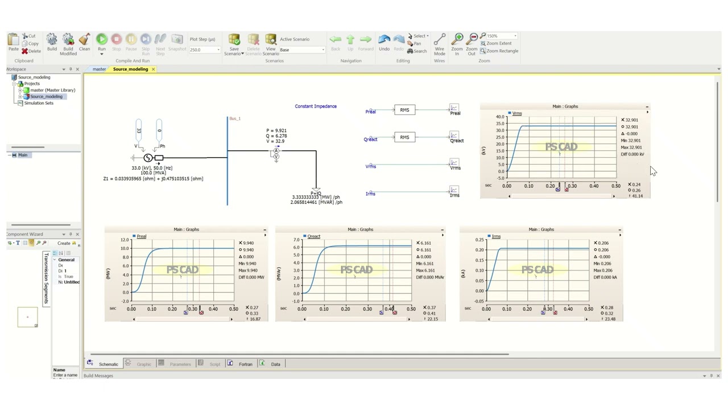Click the View Scenario icon

(x=271, y=39)
